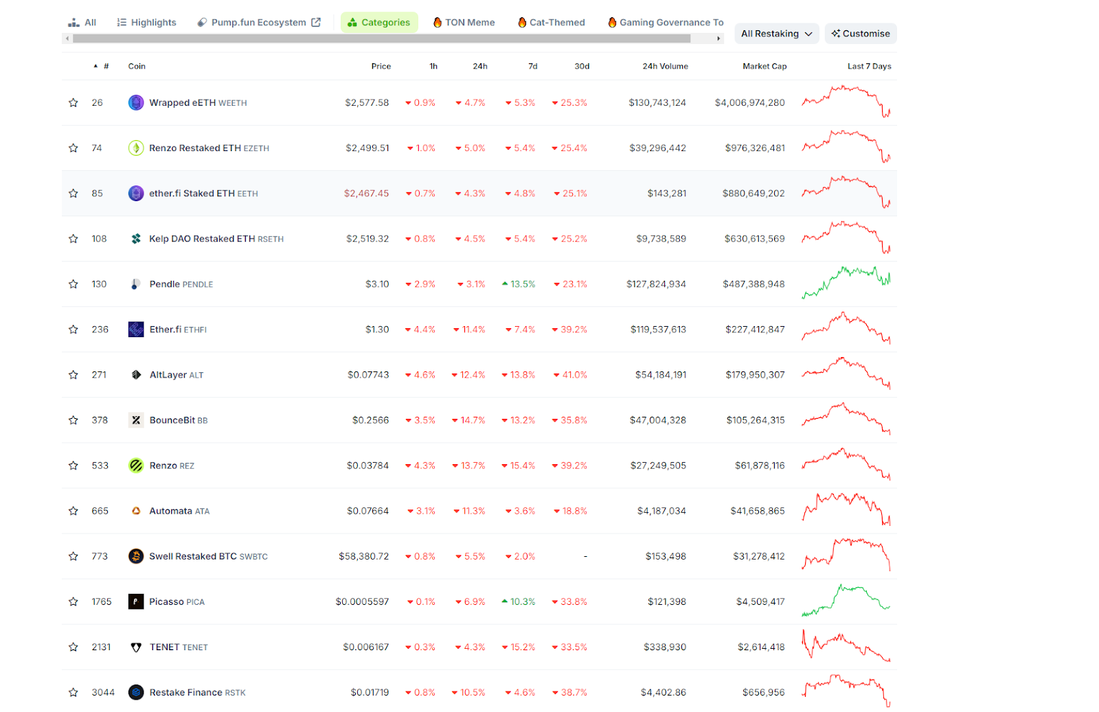Switch to the Highlights tab
This screenshot has width=1099, height=712.
146,23
